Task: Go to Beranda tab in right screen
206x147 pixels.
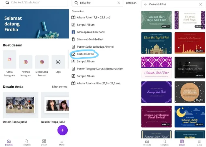Action: (147, 143)
